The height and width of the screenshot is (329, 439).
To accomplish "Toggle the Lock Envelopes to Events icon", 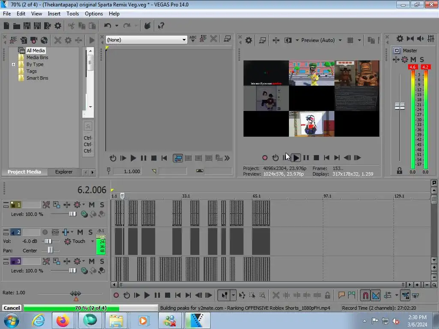I will point(406,295).
